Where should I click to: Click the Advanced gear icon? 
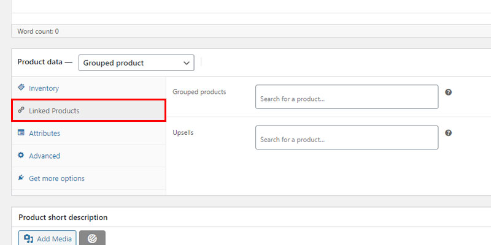(21, 155)
